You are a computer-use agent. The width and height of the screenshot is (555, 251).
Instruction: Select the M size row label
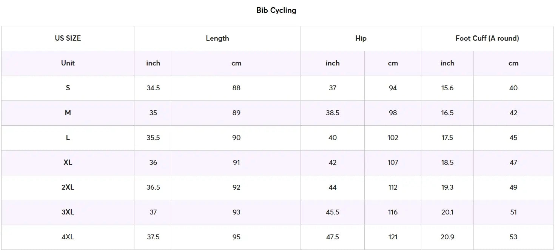tap(68, 113)
